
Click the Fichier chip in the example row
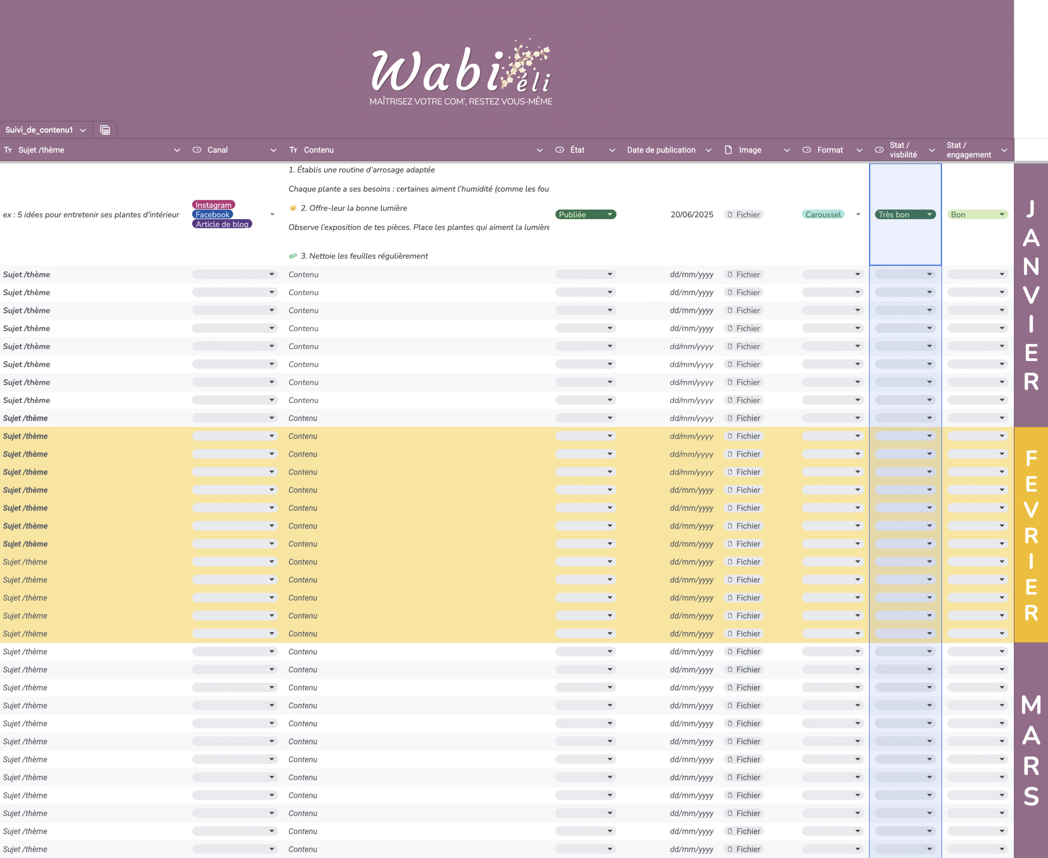(744, 214)
